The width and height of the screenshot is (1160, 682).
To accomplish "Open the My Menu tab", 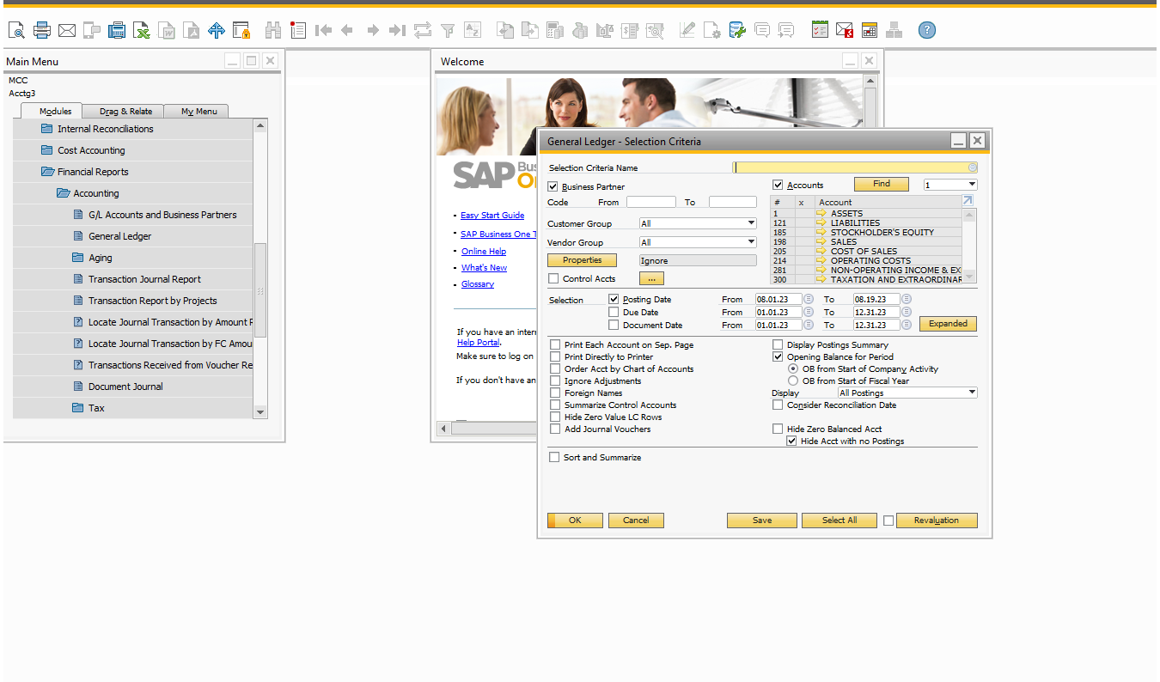I will tap(198, 112).
